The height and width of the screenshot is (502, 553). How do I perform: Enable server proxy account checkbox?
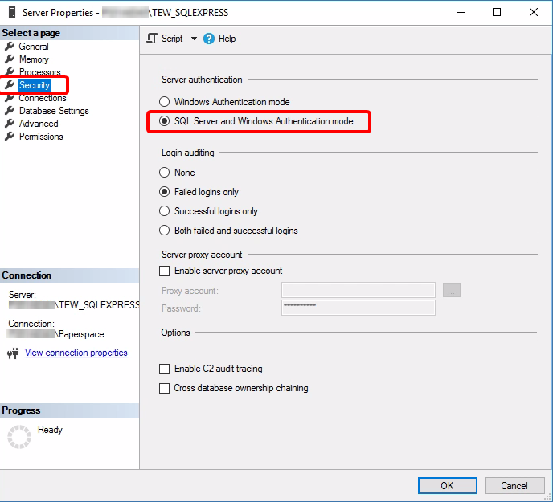tap(164, 271)
